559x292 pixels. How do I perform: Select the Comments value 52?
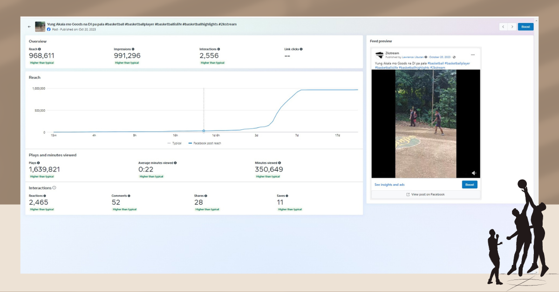click(x=116, y=202)
